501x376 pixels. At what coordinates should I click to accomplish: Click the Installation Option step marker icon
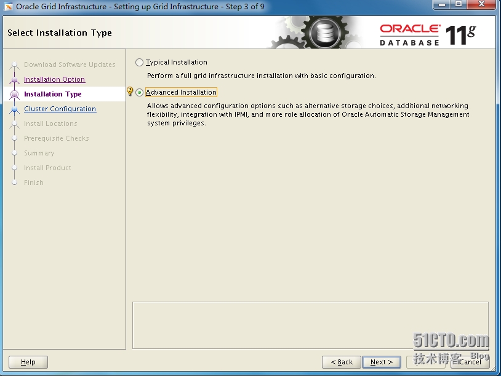coord(14,79)
